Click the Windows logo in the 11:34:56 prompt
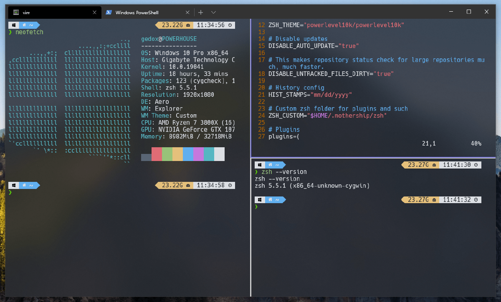The height and width of the screenshot is (302, 501). [14, 25]
